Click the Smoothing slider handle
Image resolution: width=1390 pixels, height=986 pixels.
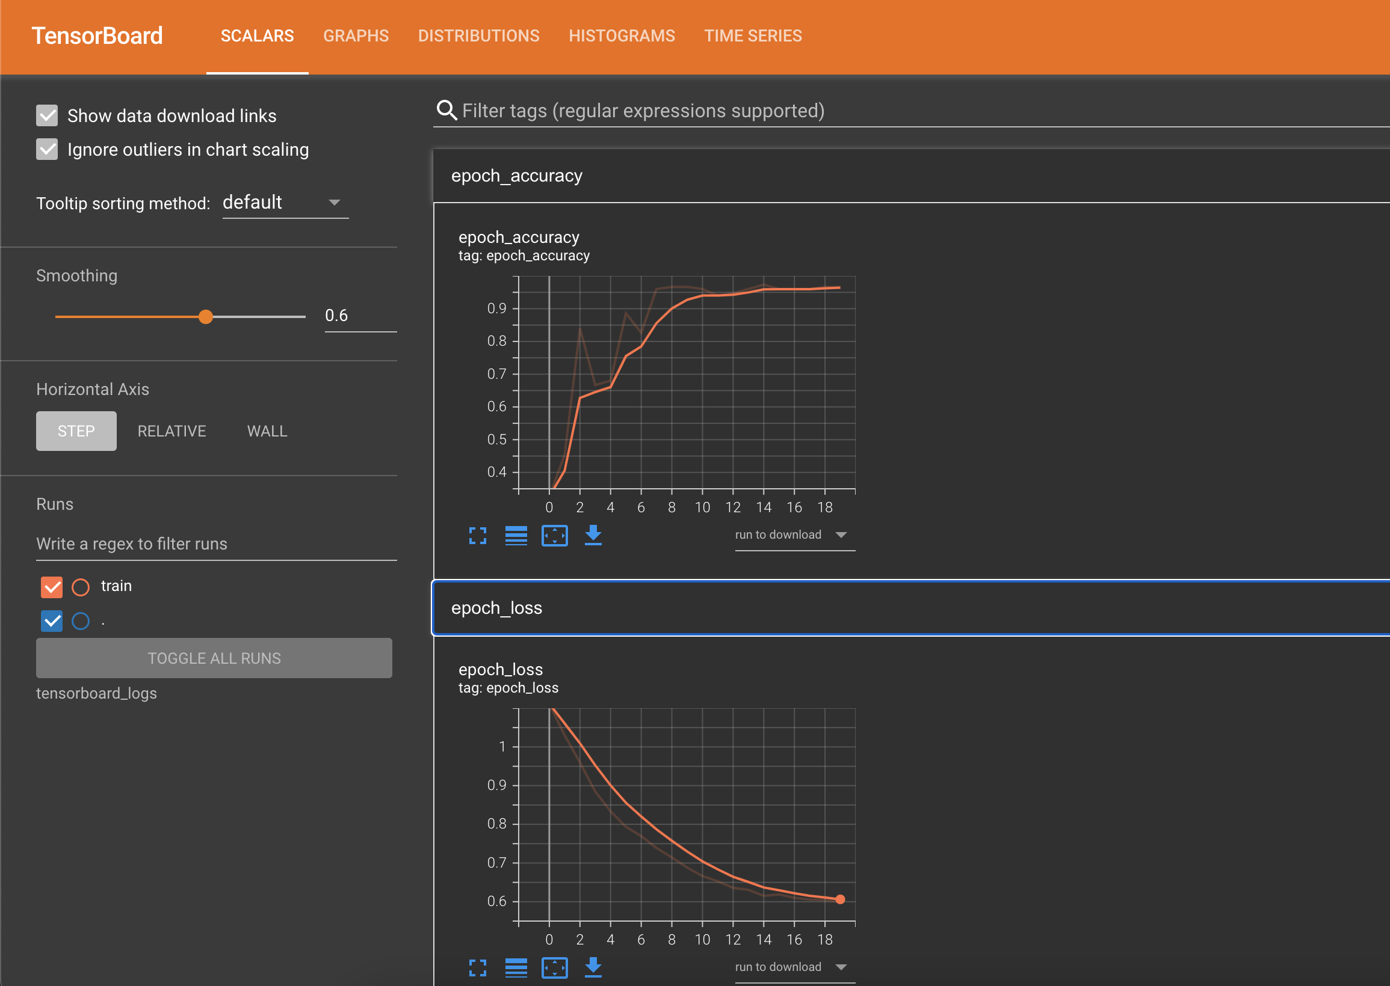tap(206, 316)
